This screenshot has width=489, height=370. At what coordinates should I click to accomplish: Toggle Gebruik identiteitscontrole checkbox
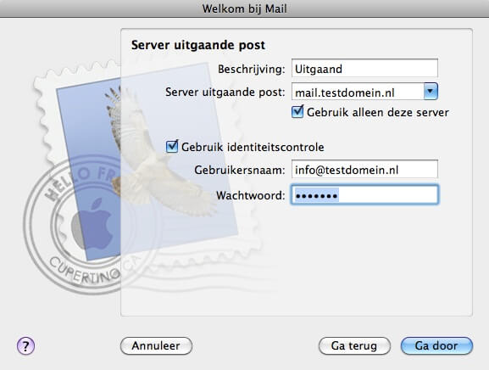[172, 147]
